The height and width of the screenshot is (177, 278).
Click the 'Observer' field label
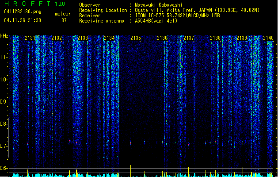click(90, 5)
